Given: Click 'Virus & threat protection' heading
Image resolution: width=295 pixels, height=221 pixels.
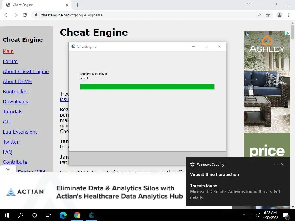Looking at the screenshot, I should click(x=214, y=174).
